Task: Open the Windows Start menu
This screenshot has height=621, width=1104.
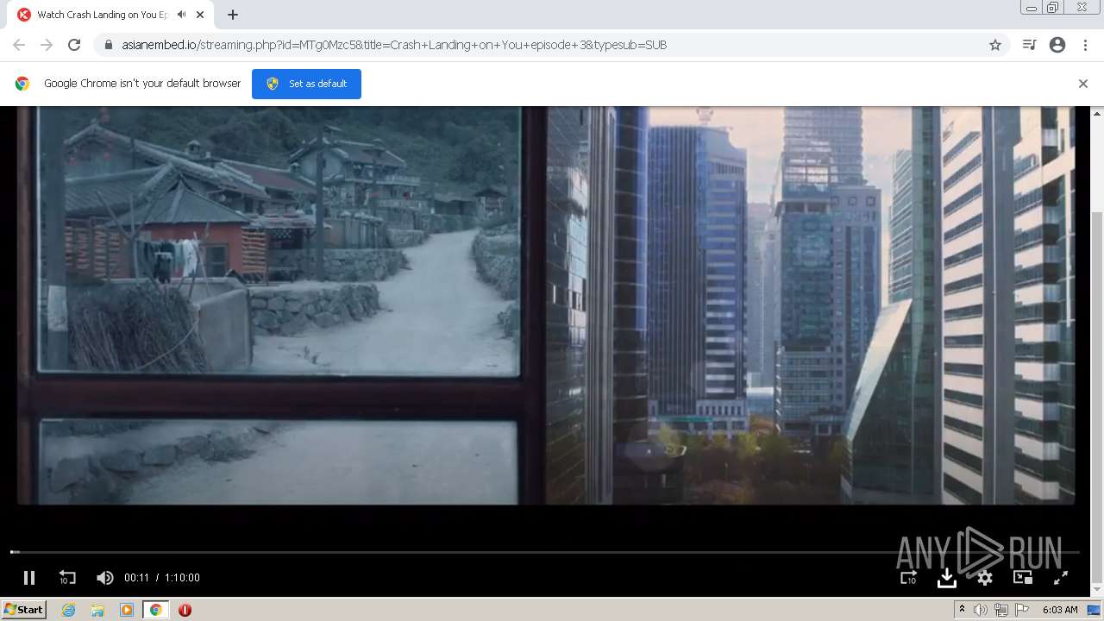Action: [23, 610]
